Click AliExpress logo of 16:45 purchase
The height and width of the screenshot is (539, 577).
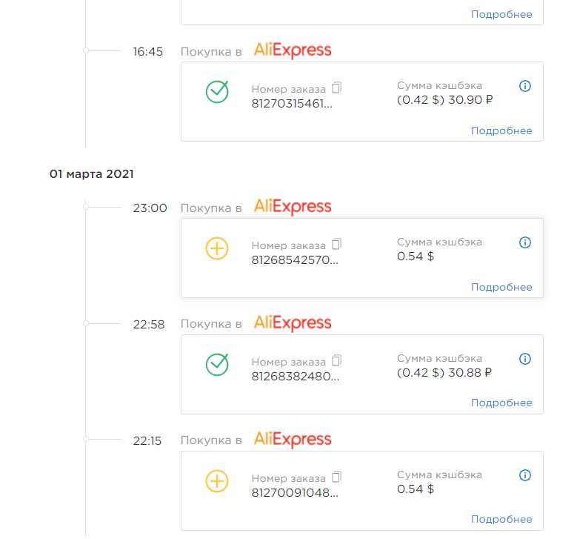(x=293, y=50)
